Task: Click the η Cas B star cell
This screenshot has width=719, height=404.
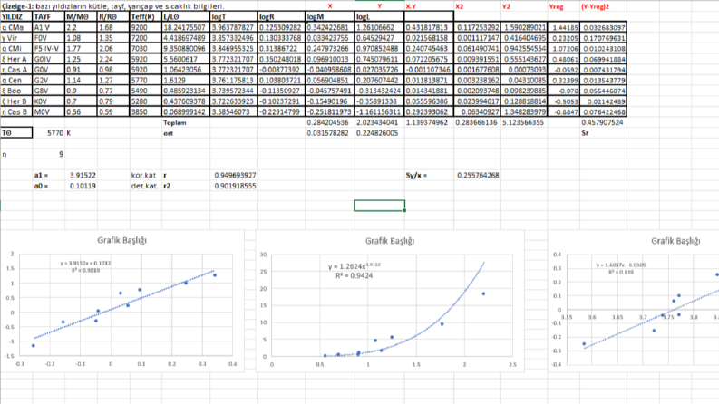Action: pos(16,111)
